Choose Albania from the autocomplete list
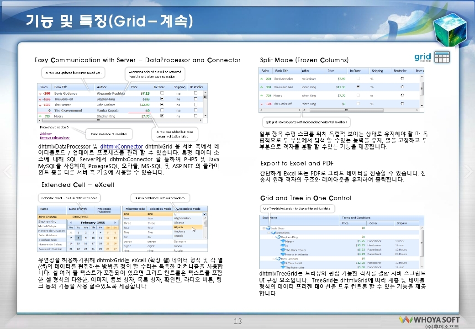Viewport: 475px width, 329px height. [179, 223]
